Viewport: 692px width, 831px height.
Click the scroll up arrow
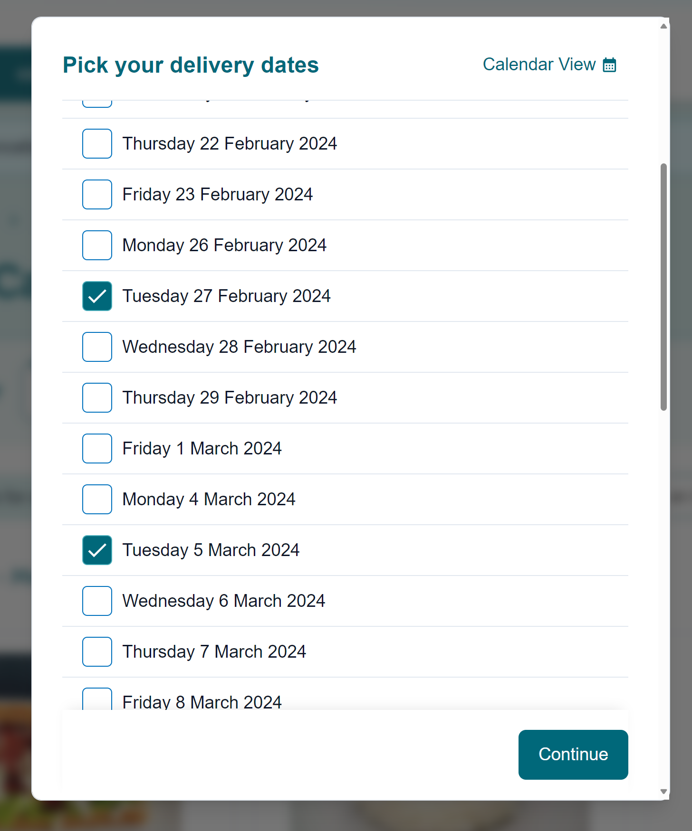(x=663, y=26)
